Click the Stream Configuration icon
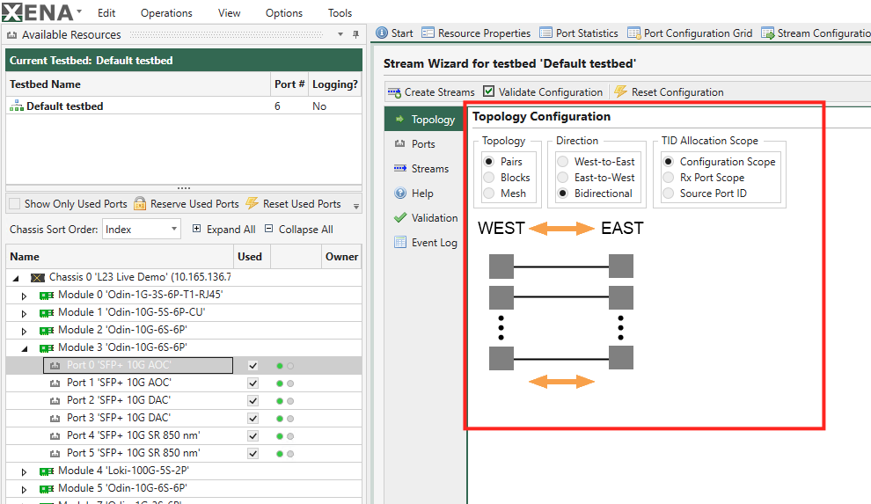The width and height of the screenshot is (871, 504). [x=768, y=33]
